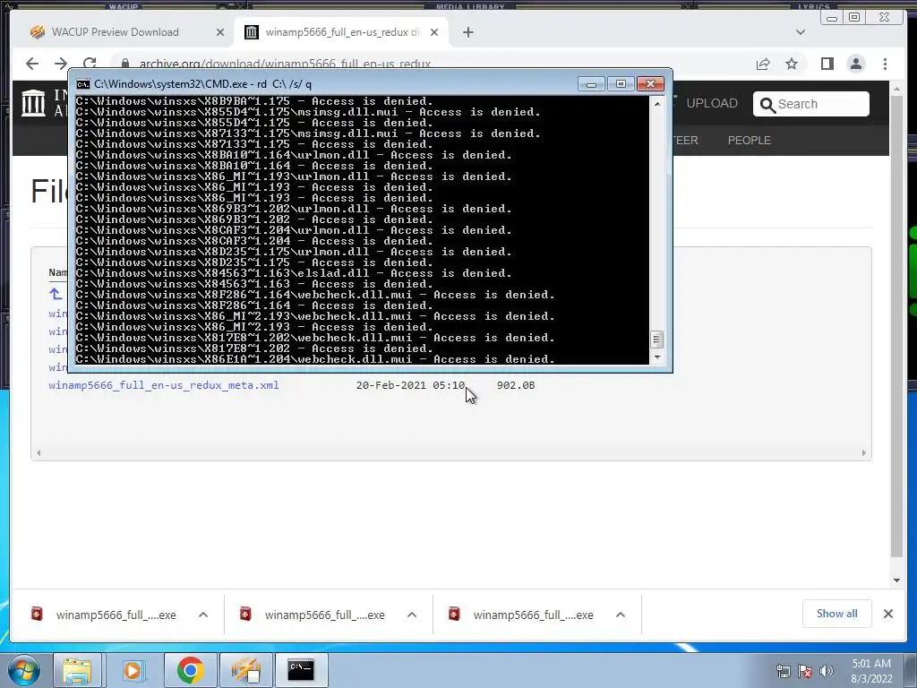
Task: Click Show all downloads button
Action: point(837,614)
